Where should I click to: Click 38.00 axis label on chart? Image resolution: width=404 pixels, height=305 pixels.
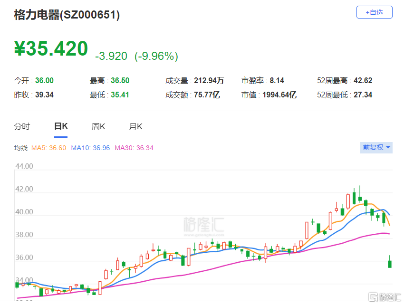coord(24,235)
